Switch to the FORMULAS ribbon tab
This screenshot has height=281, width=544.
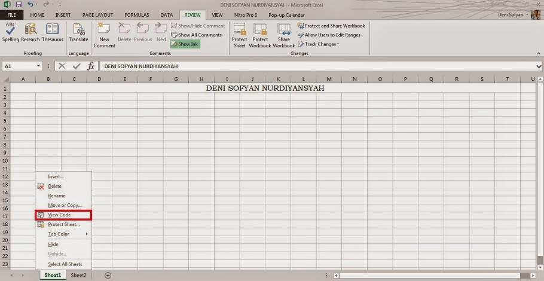(x=136, y=15)
